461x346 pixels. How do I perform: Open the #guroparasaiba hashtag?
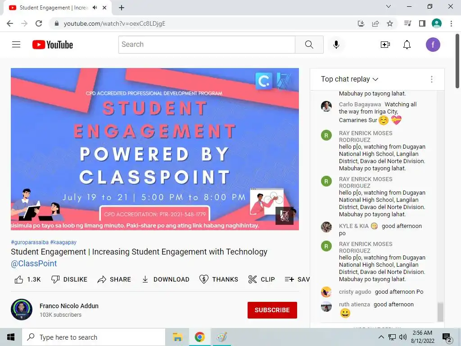(x=30, y=242)
